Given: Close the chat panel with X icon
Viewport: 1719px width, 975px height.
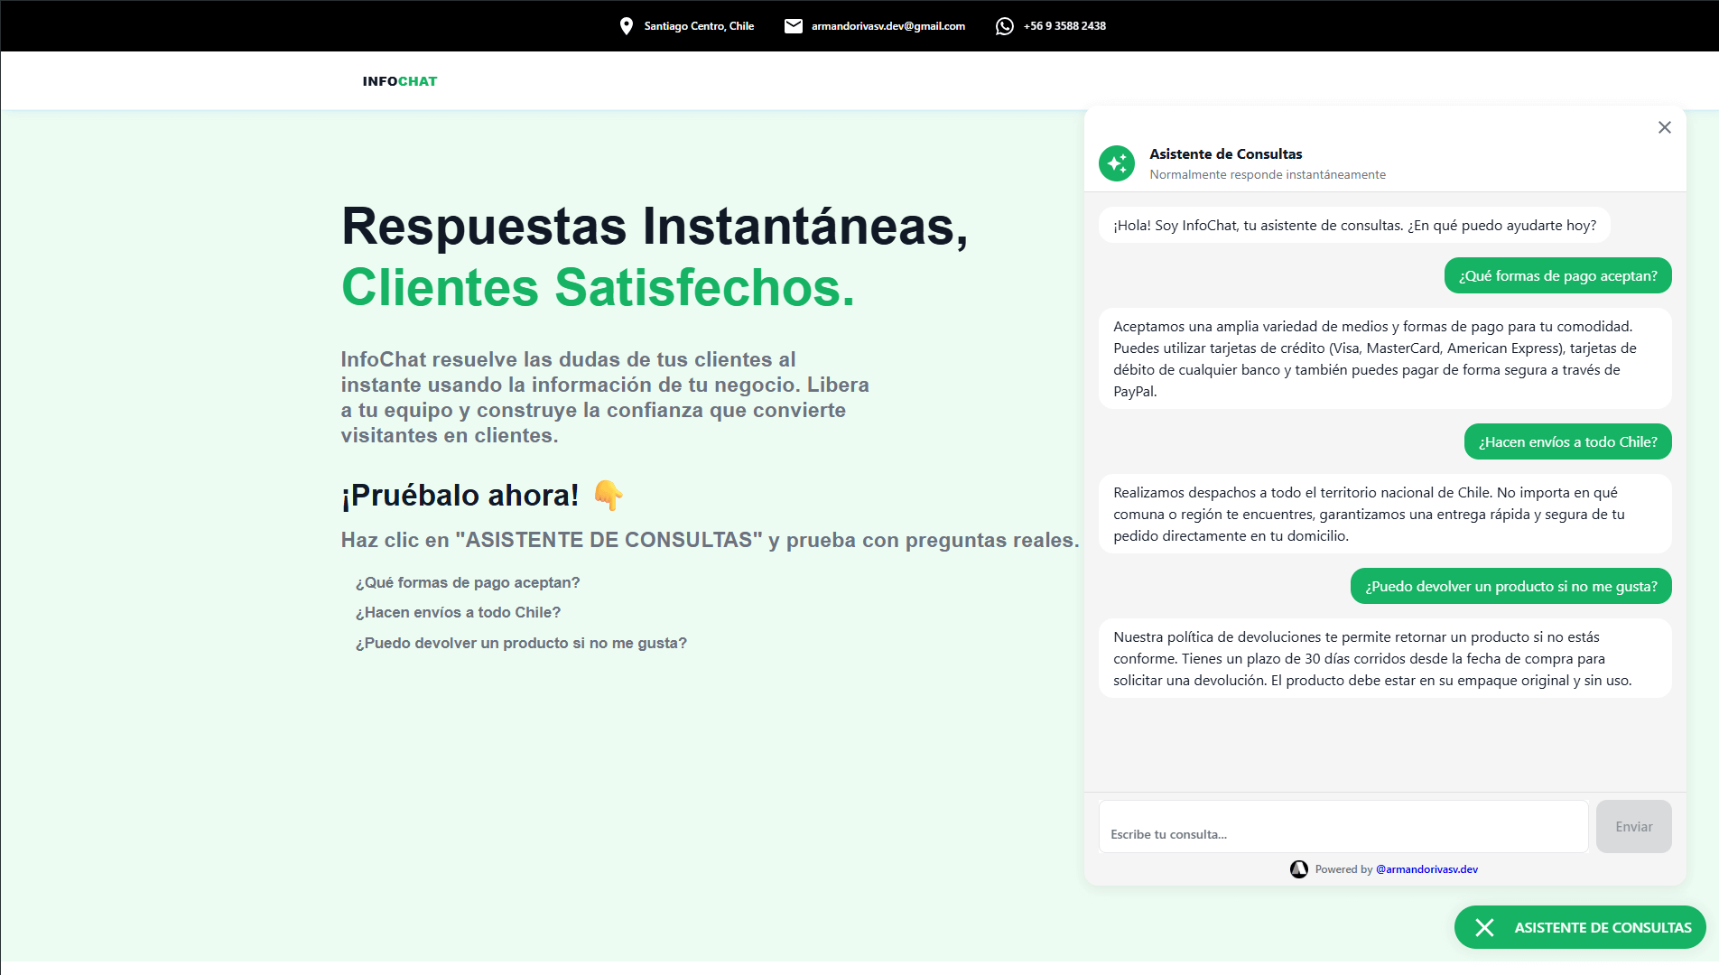Looking at the screenshot, I should 1664,127.
